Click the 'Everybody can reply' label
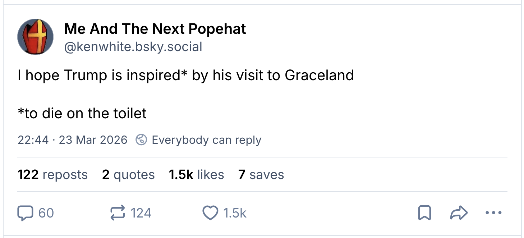 pyautogui.click(x=206, y=140)
